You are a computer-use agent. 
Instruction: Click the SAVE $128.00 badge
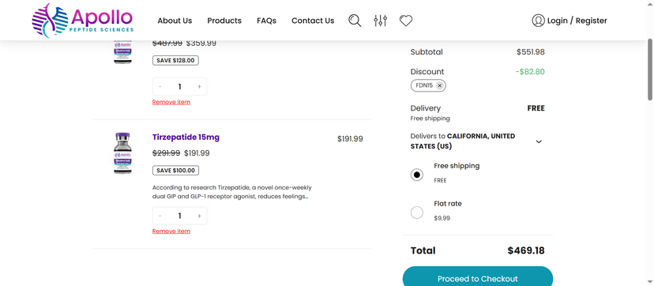click(175, 60)
